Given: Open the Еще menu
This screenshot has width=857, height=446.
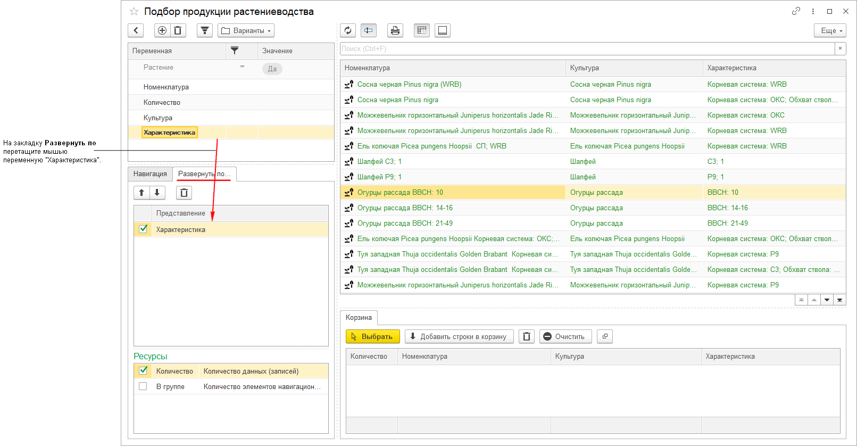Looking at the screenshot, I should [x=830, y=30].
